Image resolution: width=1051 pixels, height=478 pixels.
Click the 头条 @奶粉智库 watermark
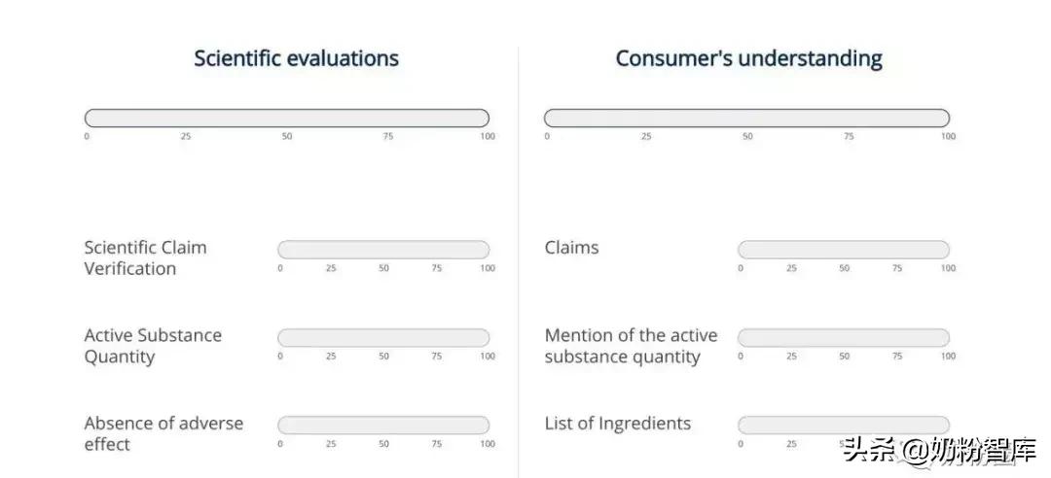pos(939,451)
